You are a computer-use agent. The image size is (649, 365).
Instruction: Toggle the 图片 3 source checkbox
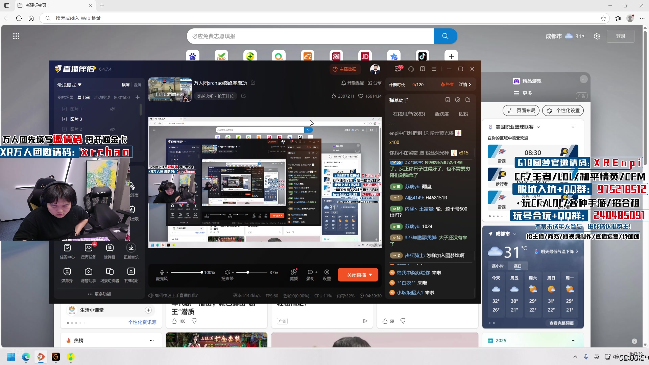[64, 119]
